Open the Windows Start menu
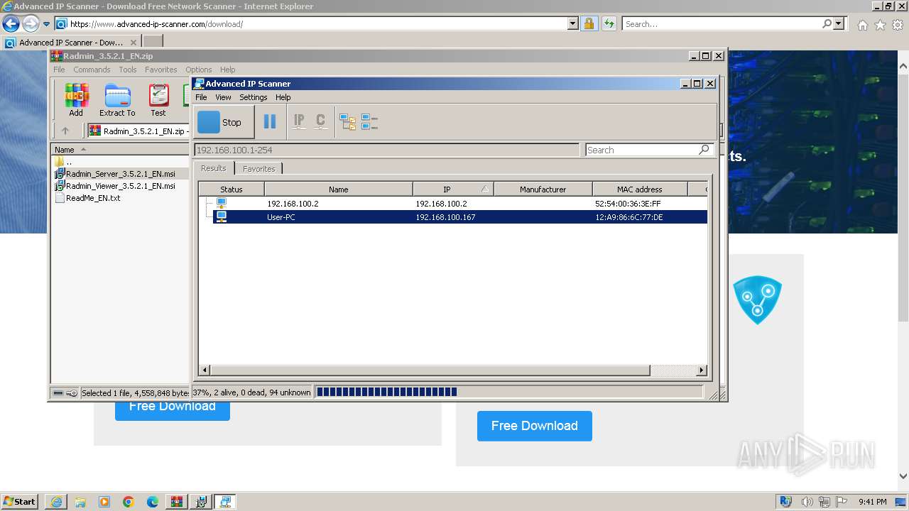 20,501
